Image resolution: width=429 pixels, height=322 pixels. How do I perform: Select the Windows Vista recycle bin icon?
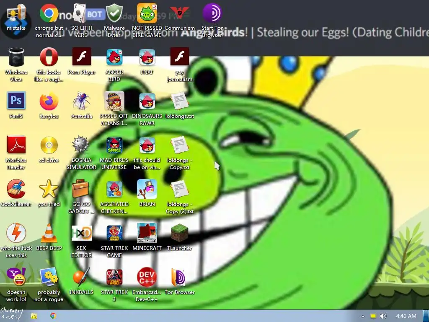point(16,57)
